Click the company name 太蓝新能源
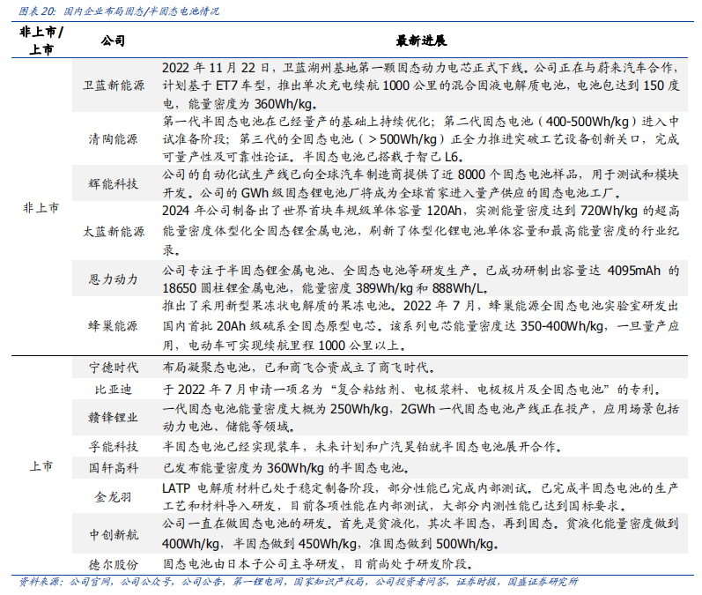 pos(114,231)
